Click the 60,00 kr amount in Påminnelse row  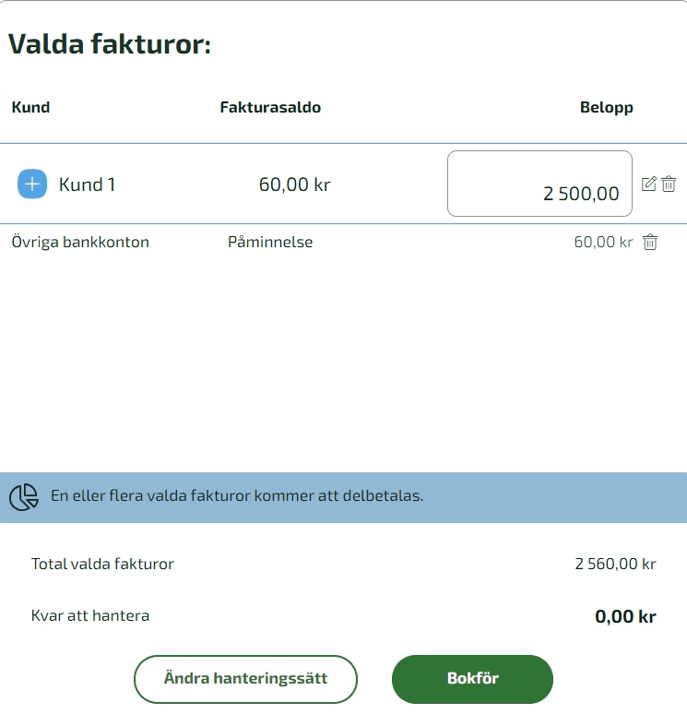point(603,243)
